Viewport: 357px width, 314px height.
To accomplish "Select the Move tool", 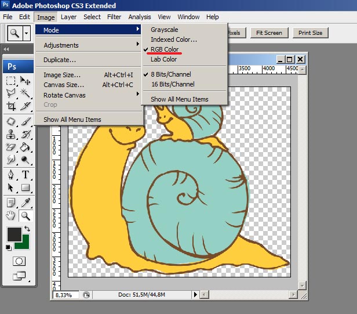I will (25, 81).
